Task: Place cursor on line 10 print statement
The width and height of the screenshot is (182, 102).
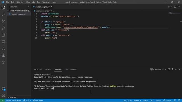Action: click(x=51, y=38)
